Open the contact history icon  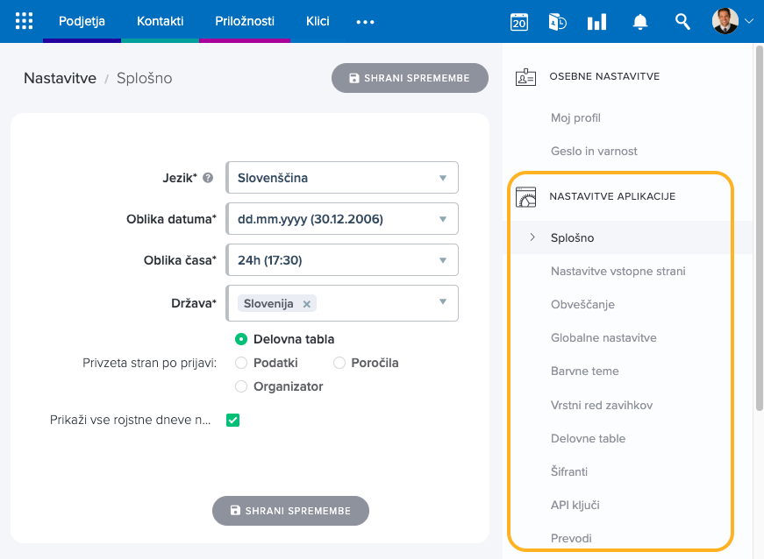coord(557,22)
